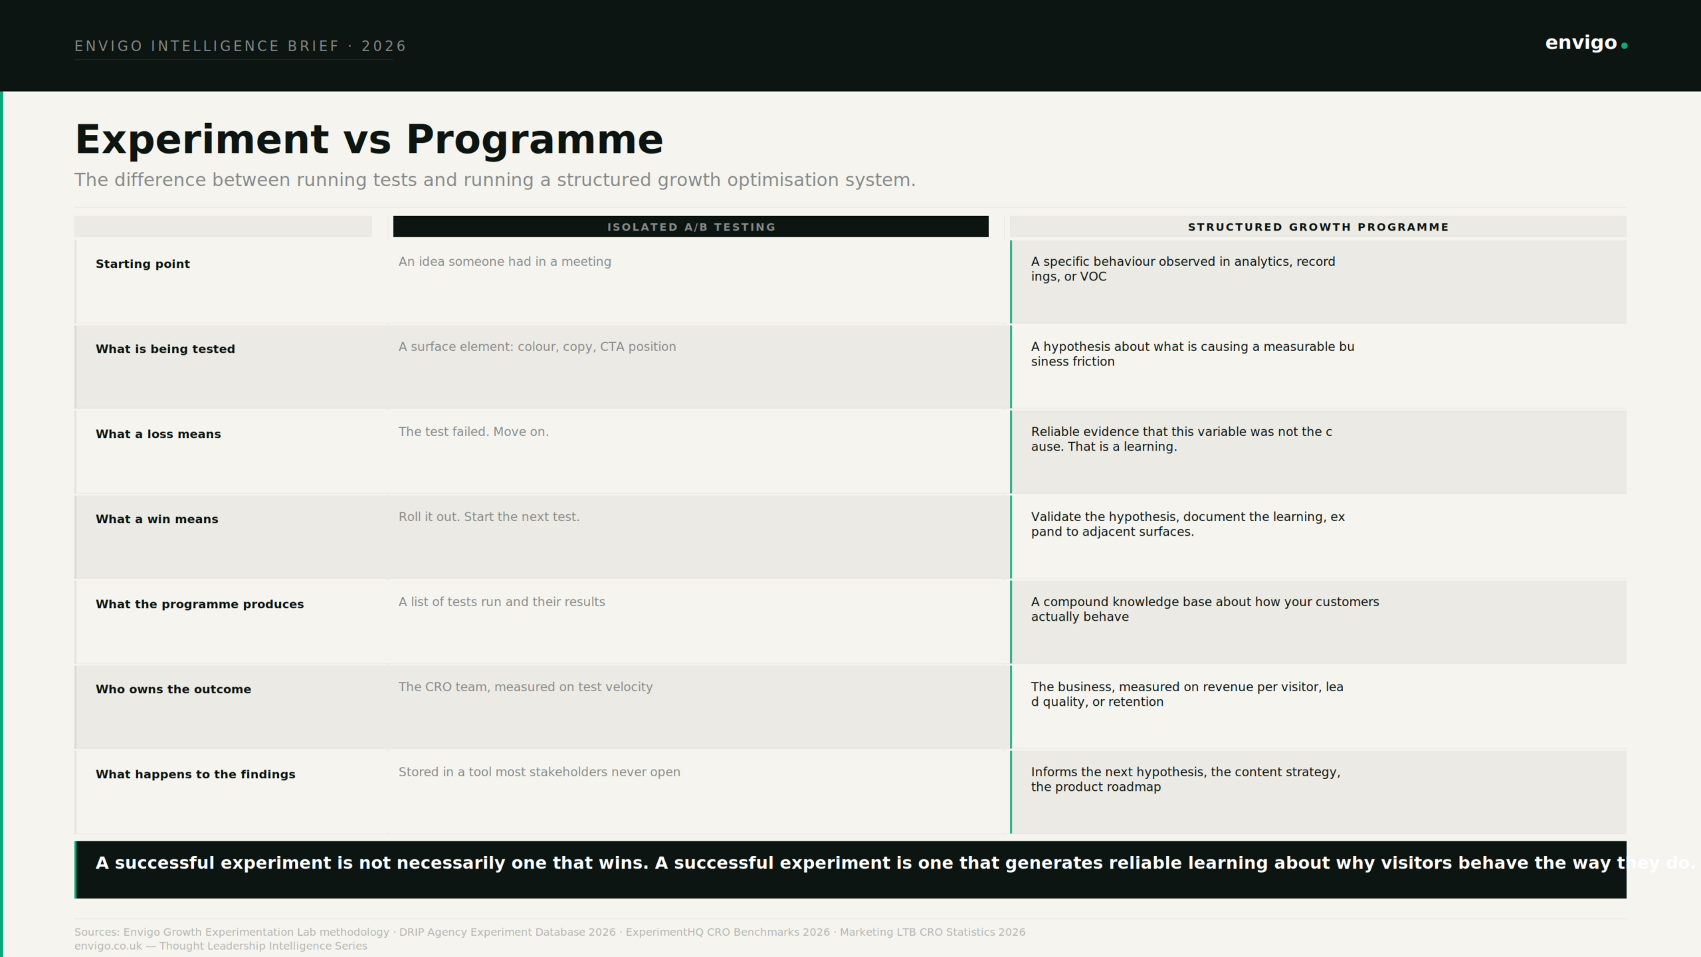Open the envigo.co.uk footer link

[x=108, y=946]
